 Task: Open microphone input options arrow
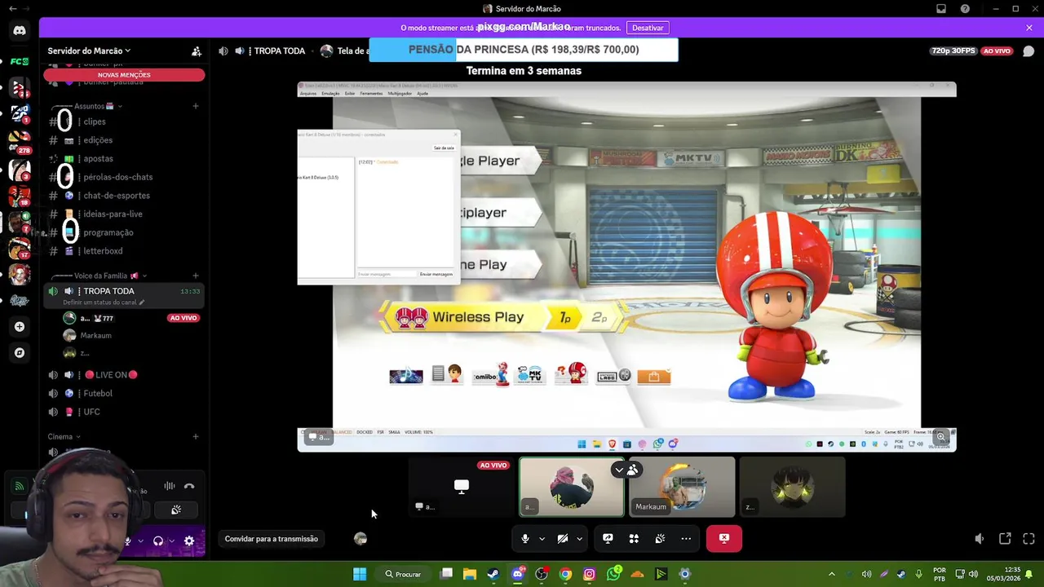pyautogui.click(x=542, y=538)
